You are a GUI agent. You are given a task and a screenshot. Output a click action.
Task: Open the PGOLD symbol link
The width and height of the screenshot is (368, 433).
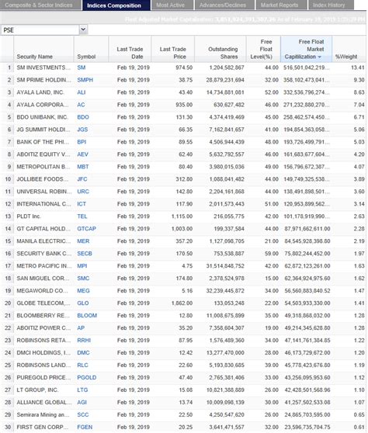coord(87,378)
